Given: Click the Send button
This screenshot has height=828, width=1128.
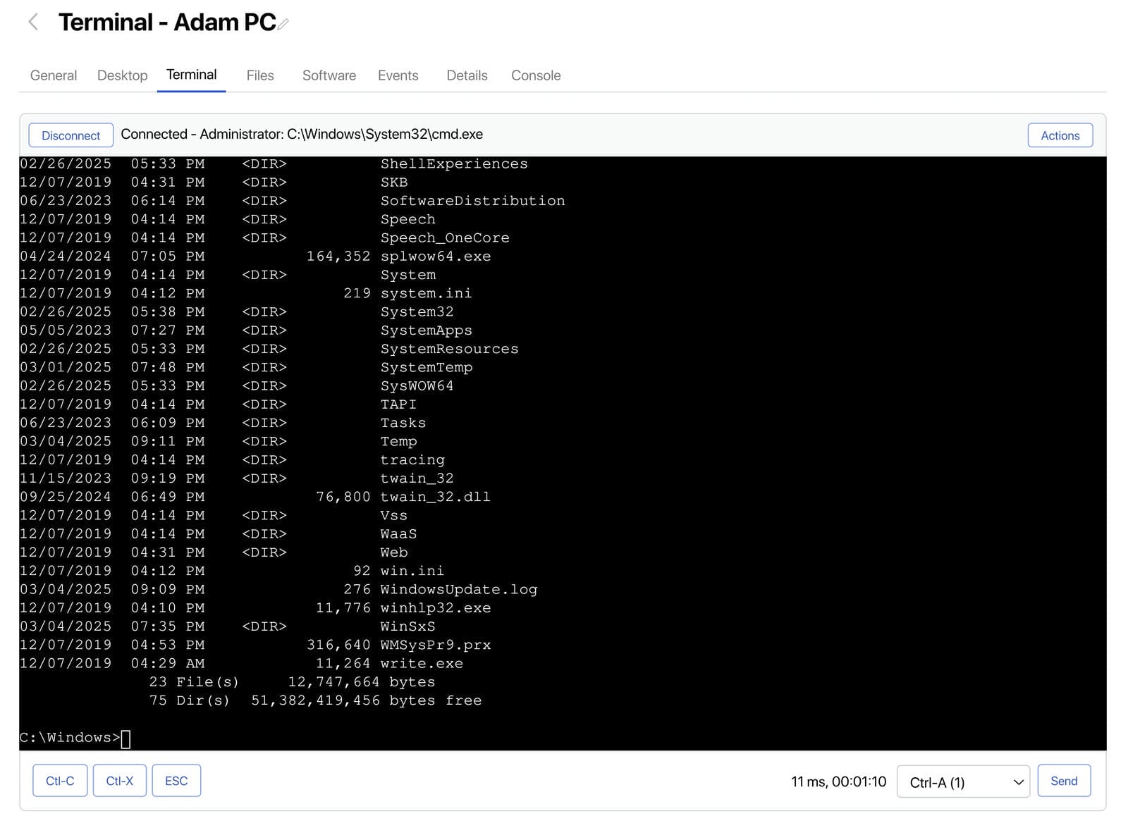Looking at the screenshot, I should coord(1063,781).
